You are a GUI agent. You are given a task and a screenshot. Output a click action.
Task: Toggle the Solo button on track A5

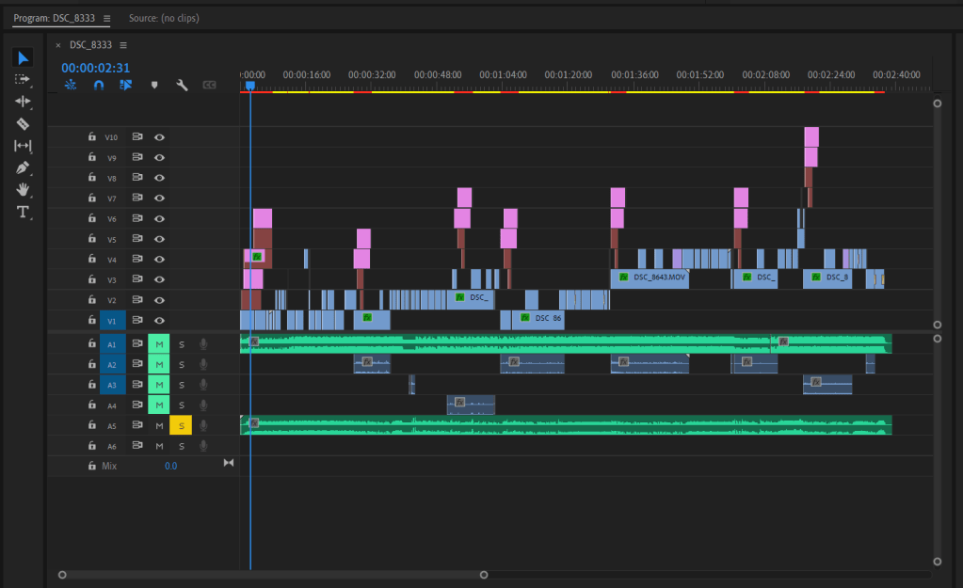[x=181, y=426]
